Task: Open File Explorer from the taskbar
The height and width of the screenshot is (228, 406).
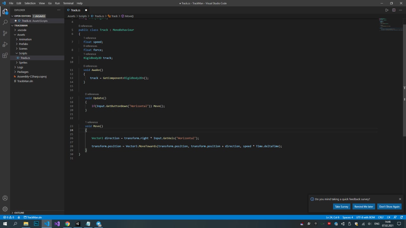Action: (x=26, y=224)
